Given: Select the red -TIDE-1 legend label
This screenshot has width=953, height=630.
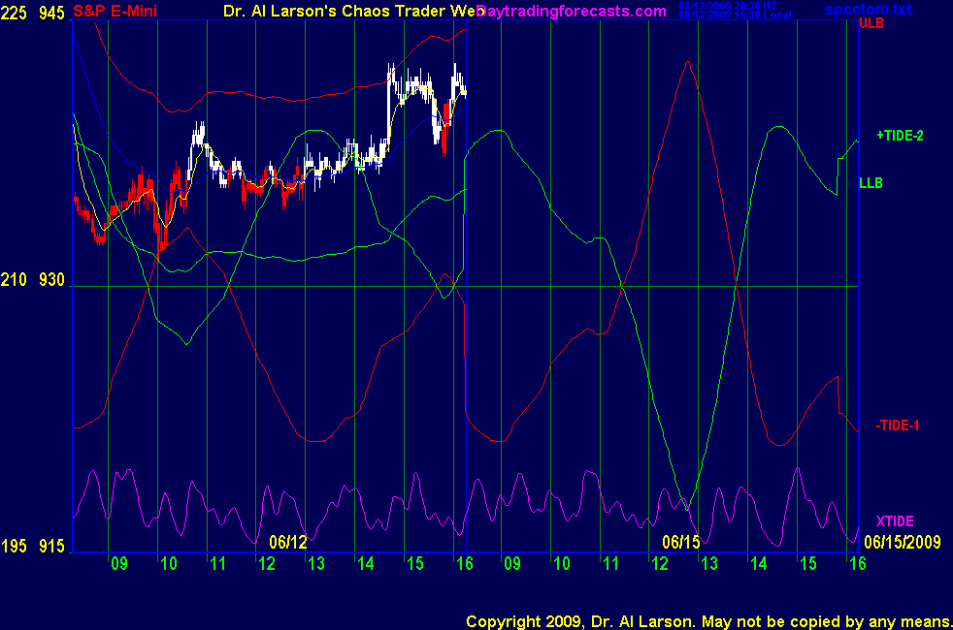Looking at the screenshot, I should coord(897,425).
